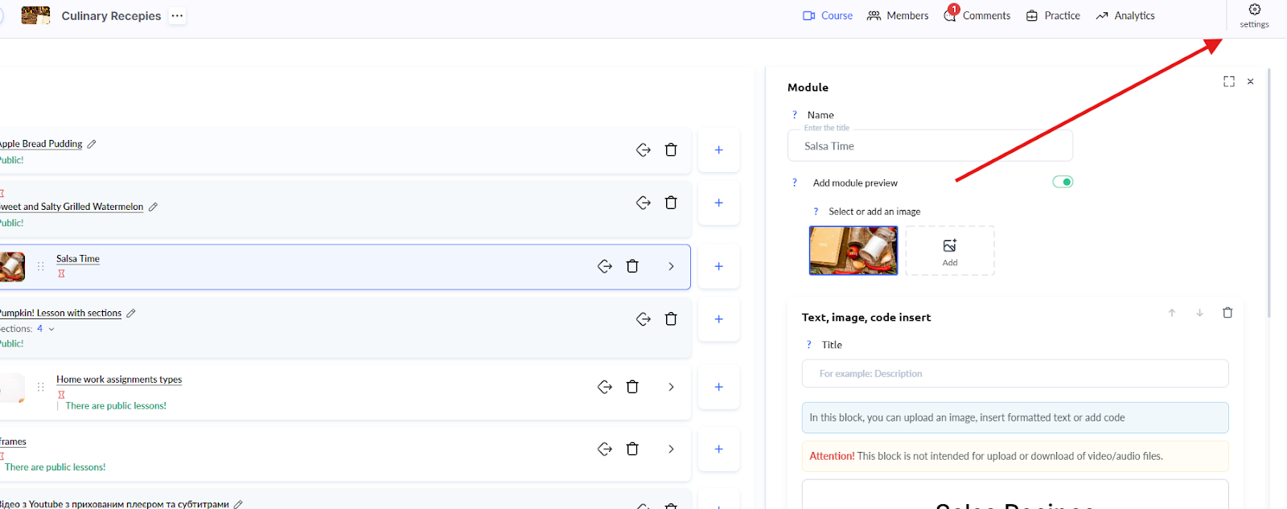The image size is (1287, 509).
Task: Switch to the Analytics tab
Action: click(1125, 15)
